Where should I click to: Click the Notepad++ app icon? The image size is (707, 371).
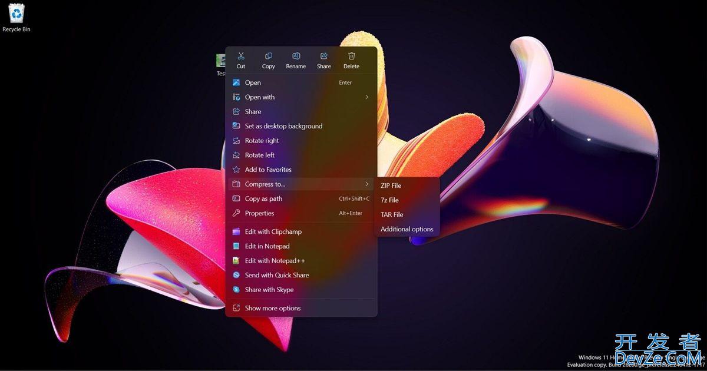pyautogui.click(x=236, y=260)
